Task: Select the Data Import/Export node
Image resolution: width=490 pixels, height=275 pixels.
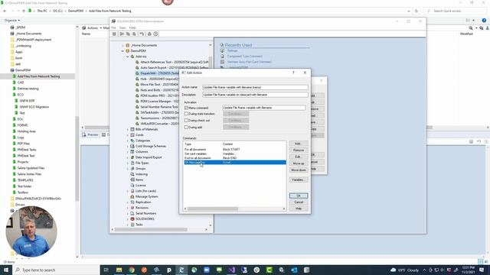Action: click(149, 157)
